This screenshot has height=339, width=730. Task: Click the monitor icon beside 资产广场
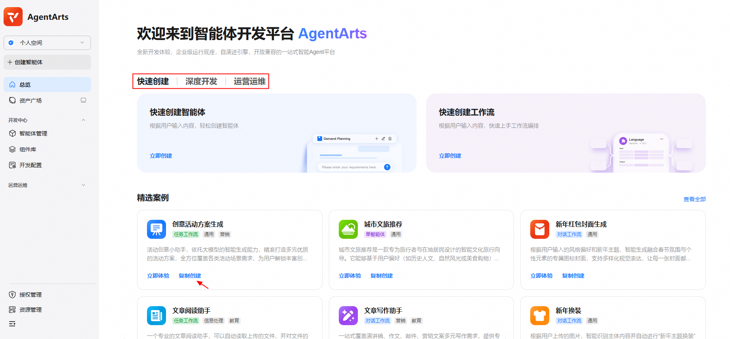pyautogui.click(x=83, y=100)
